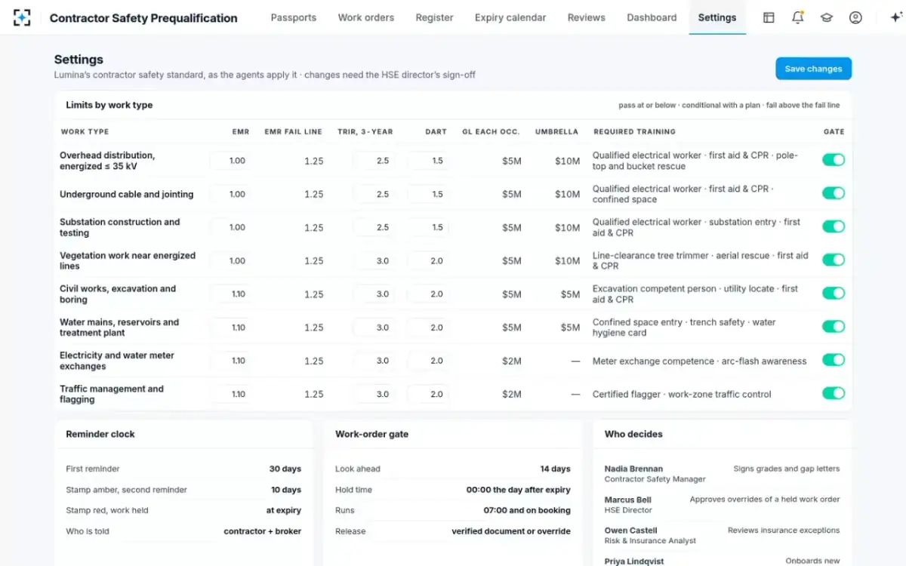Go to the Passports tab
The height and width of the screenshot is (566, 906).
[x=294, y=17]
